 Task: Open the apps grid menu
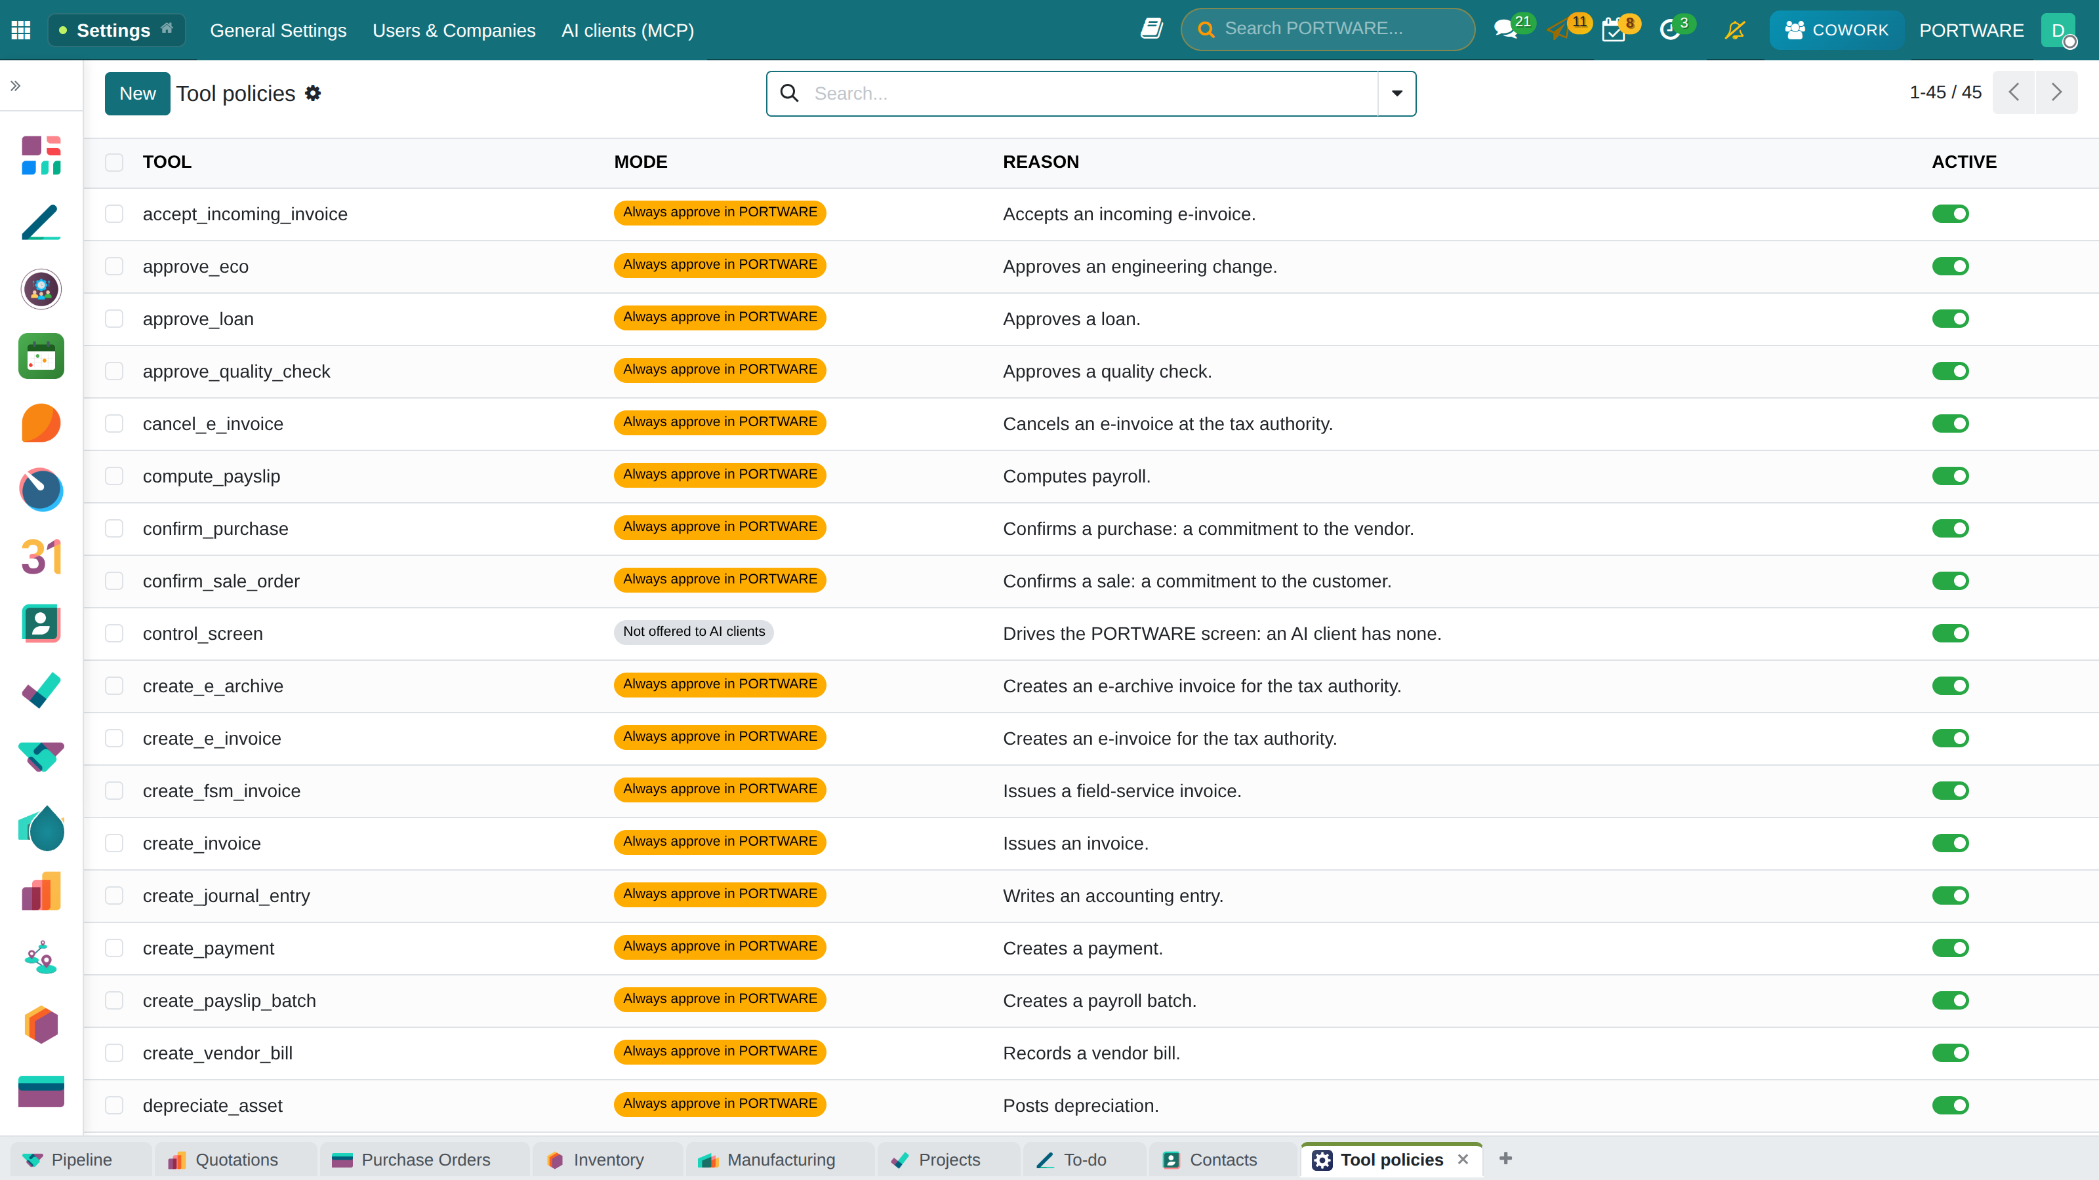pyautogui.click(x=21, y=30)
